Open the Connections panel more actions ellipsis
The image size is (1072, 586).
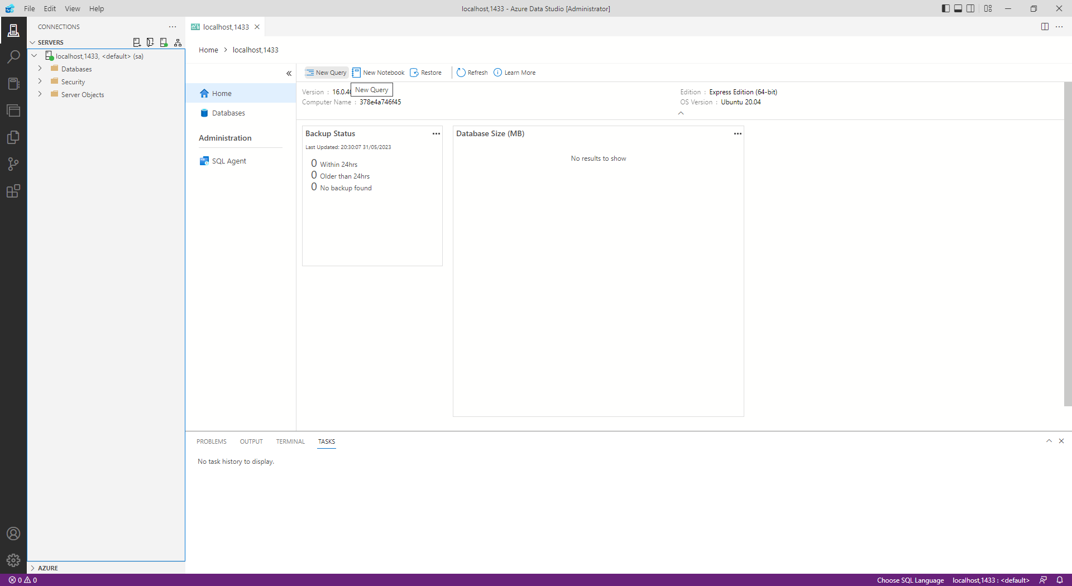173,27
